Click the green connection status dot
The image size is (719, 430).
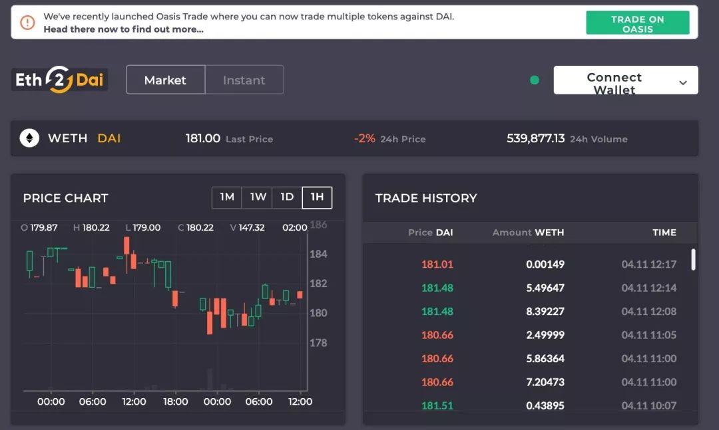[x=534, y=80]
